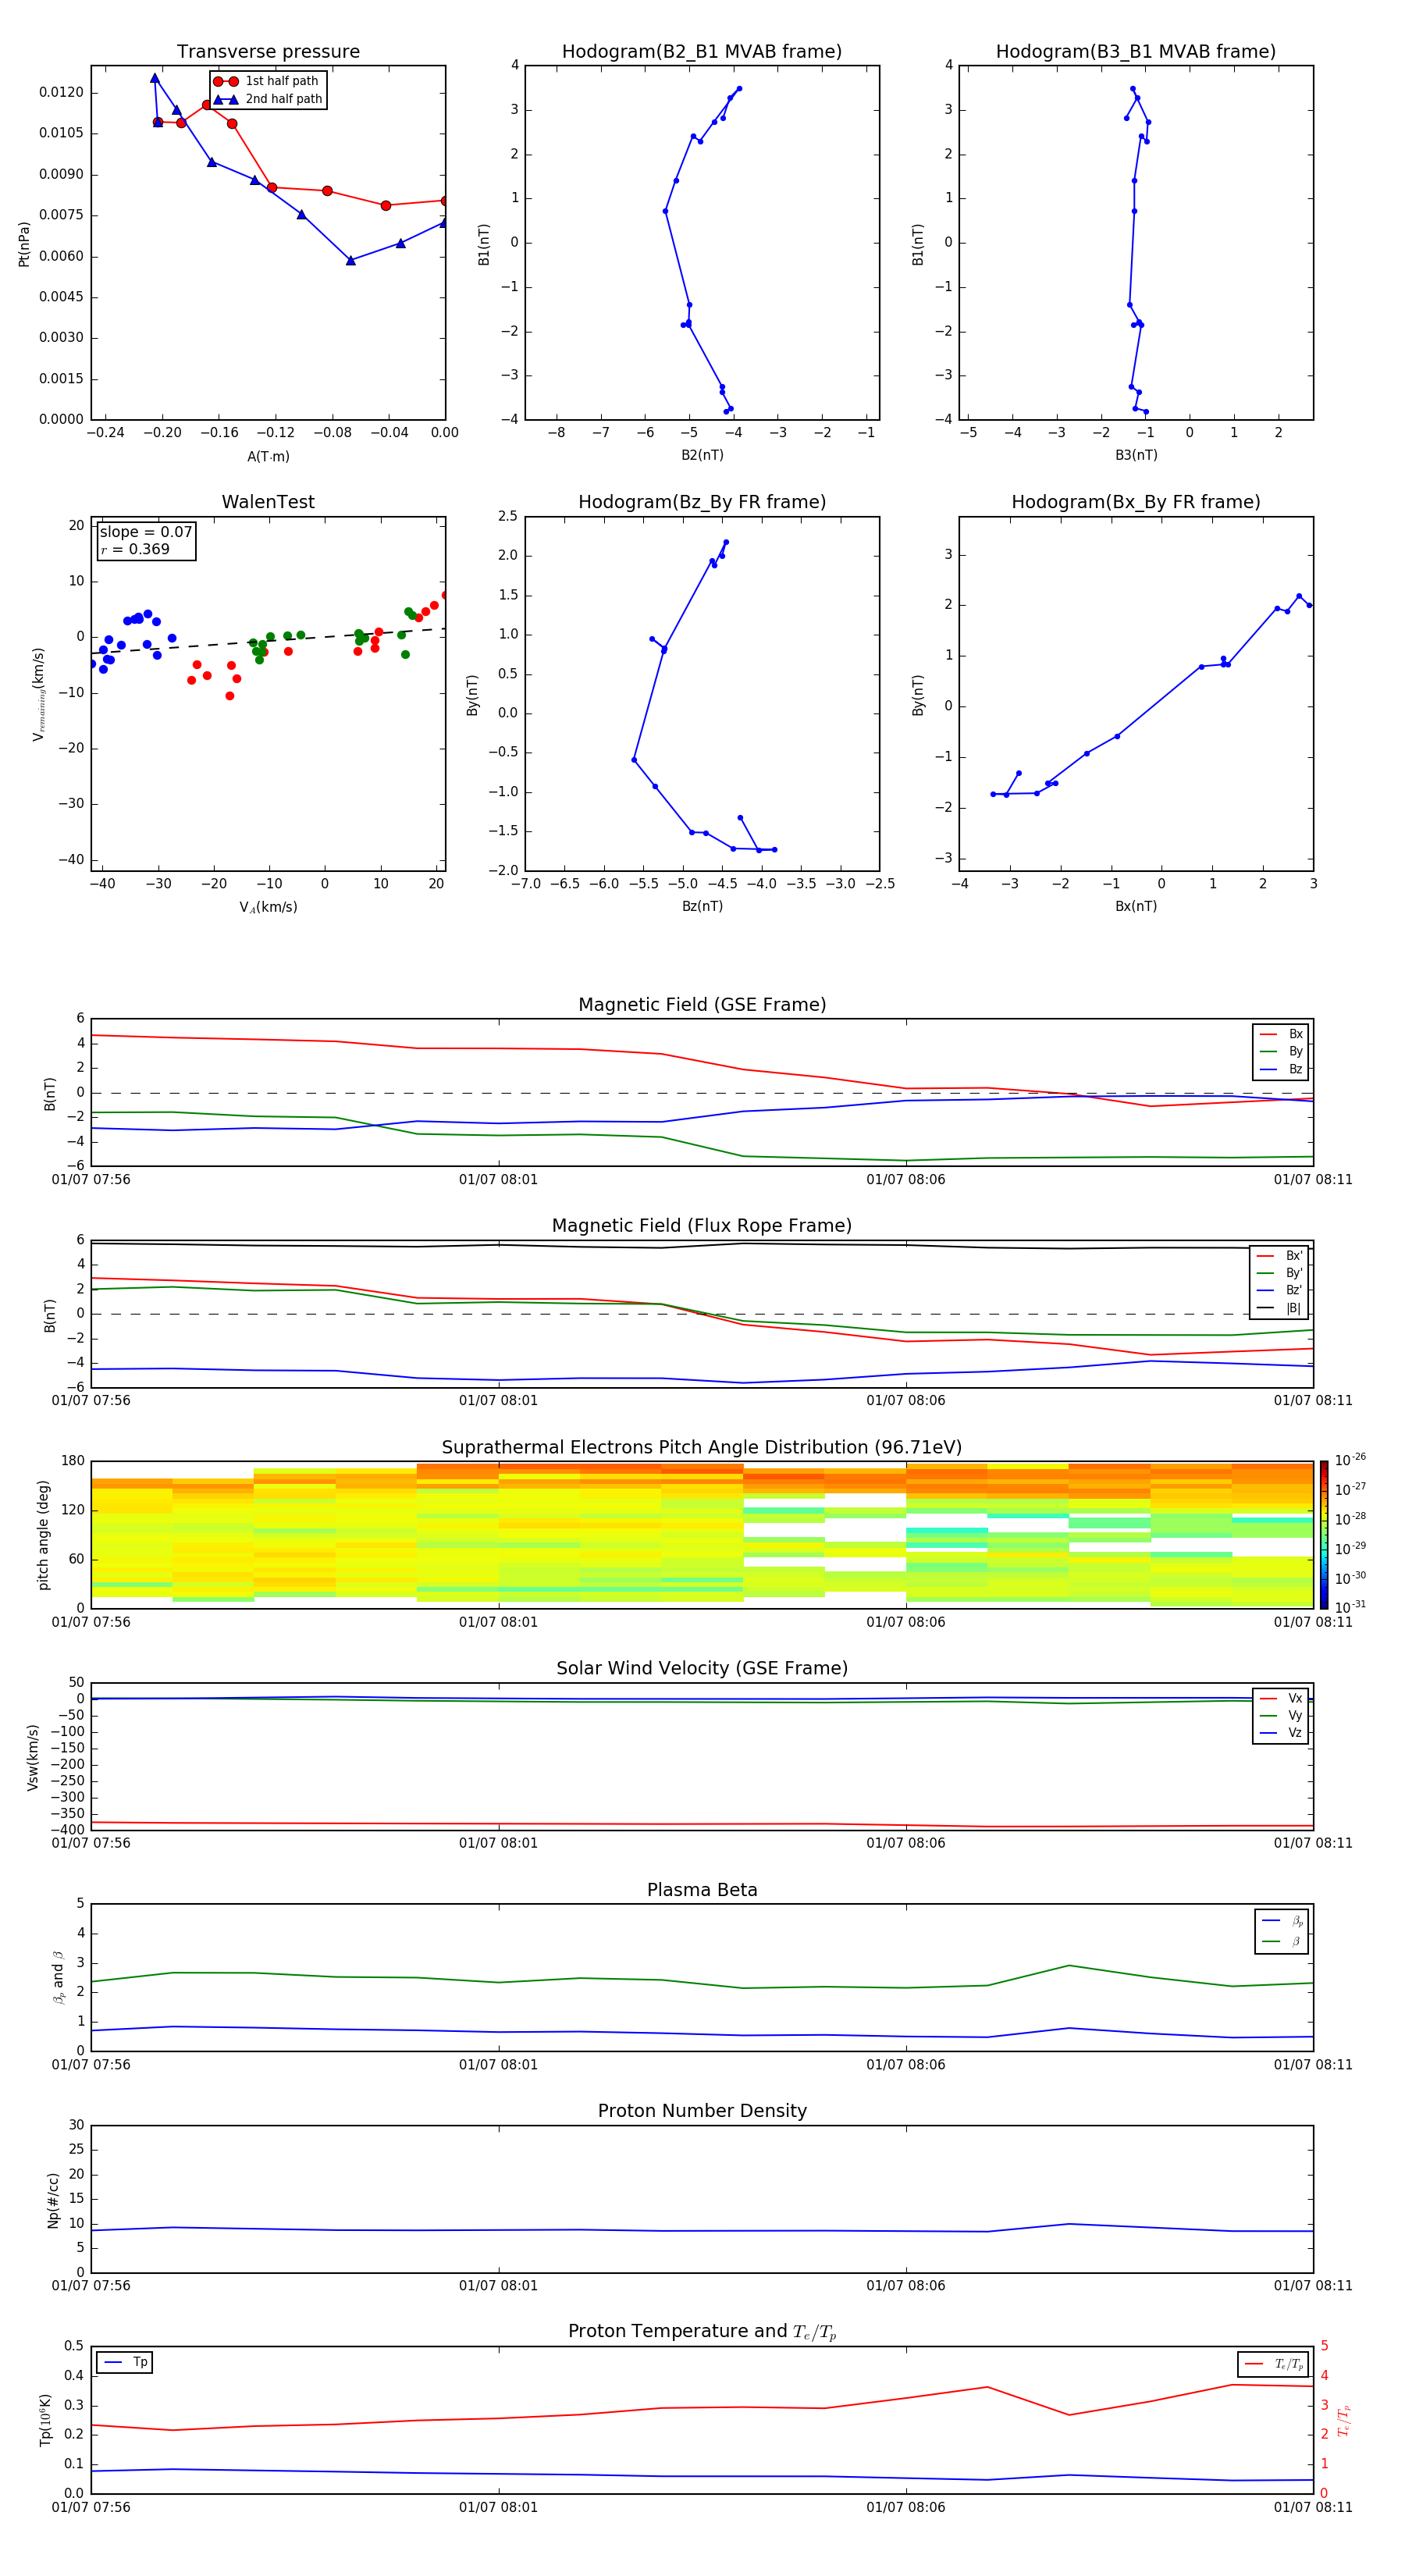Click the 'Plasma Beta' plot title
This screenshot has height=2576, width=1405.
[702, 1890]
